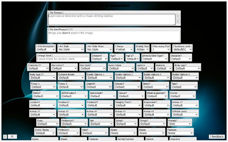Screen dimensions: 228x142
Task: Open the Friends dropdown set to Solo
Action: click(x=180, y=124)
